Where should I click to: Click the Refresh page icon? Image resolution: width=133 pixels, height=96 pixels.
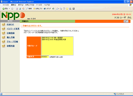coord(20,9)
